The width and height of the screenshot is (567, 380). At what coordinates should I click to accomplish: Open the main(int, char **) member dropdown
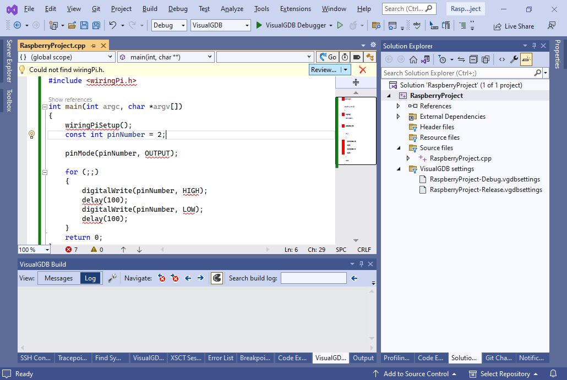(x=166, y=57)
